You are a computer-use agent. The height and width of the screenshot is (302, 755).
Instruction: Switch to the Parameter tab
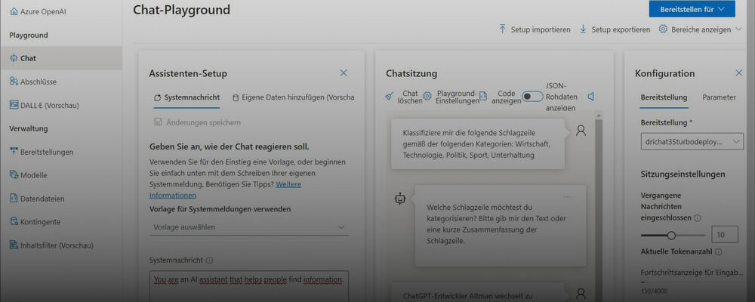click(x=719, y=97)
